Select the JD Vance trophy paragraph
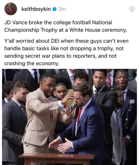The width and height of the screenshot is (139, 165). tap(66, 26)
